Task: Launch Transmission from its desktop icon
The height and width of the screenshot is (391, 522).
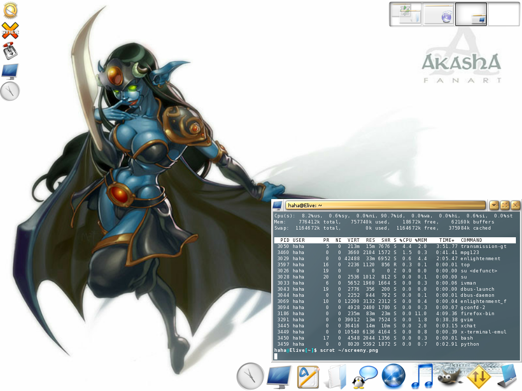Action: (x=9, y=50)
